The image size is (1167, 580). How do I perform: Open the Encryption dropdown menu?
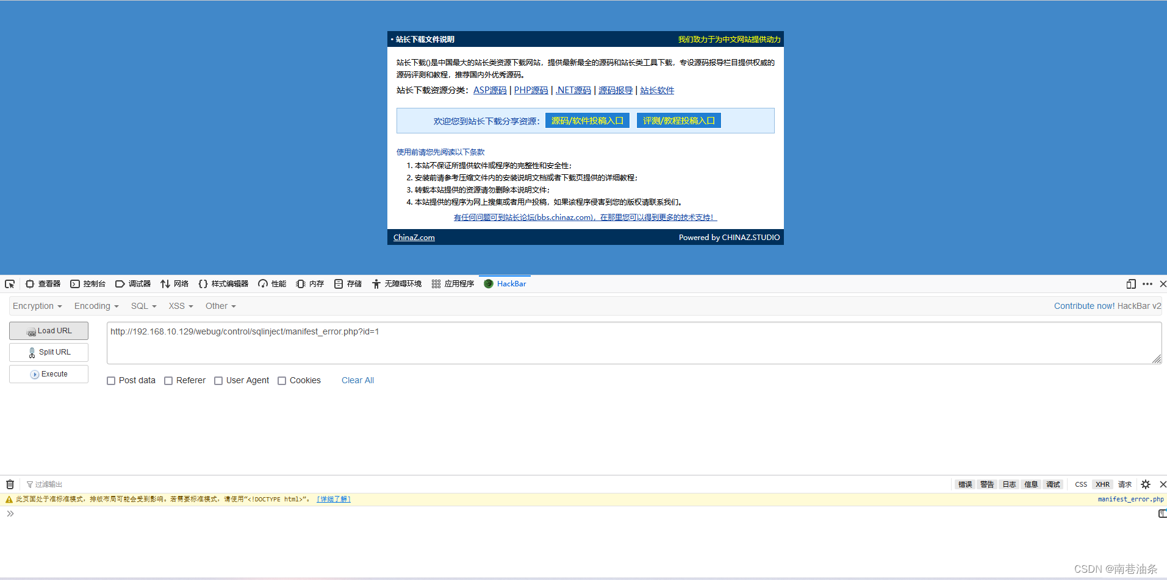[x=37, y=305]
